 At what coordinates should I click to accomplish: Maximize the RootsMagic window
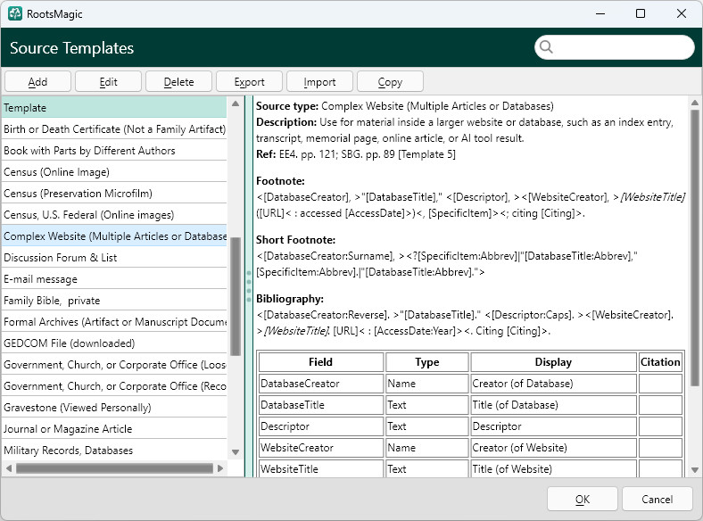(x=641, y=13)
